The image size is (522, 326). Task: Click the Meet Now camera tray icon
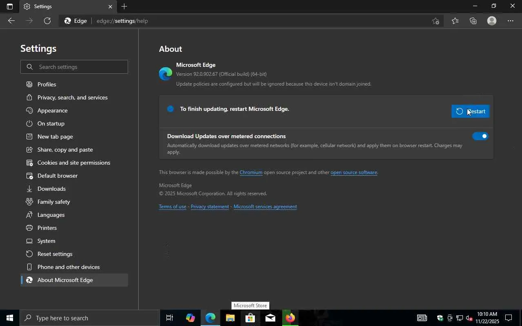coord(450,318)
